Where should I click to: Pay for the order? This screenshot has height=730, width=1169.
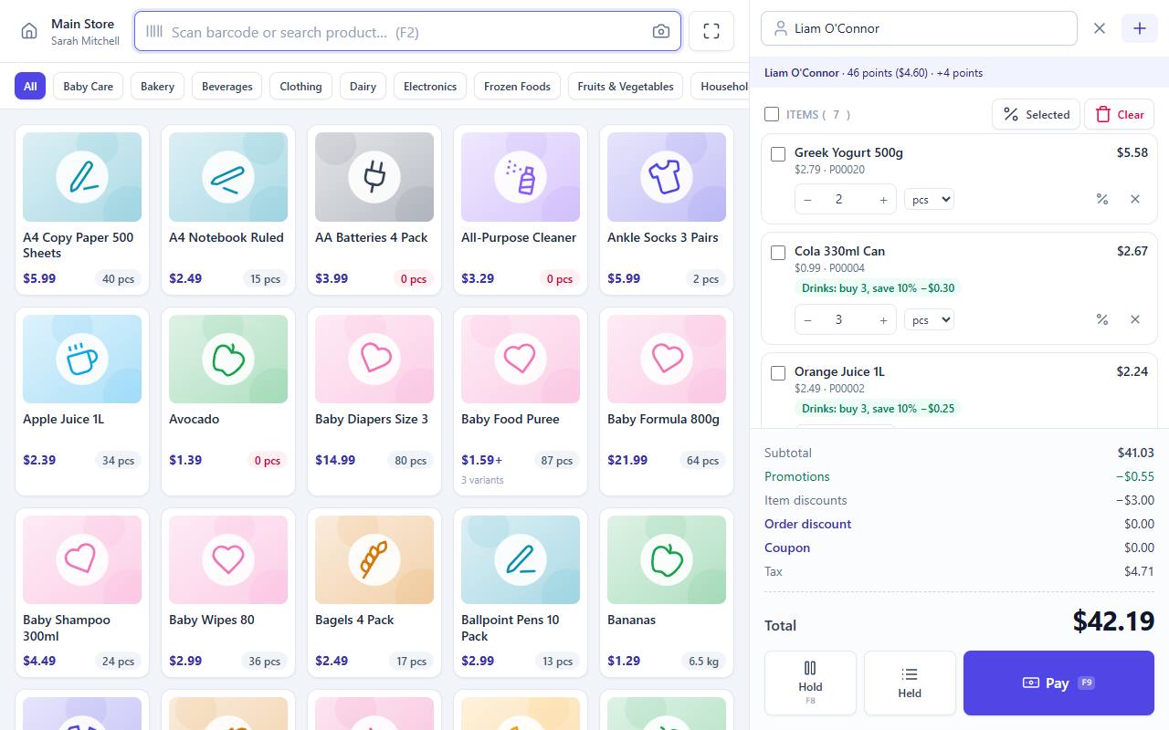[1058, 683]
